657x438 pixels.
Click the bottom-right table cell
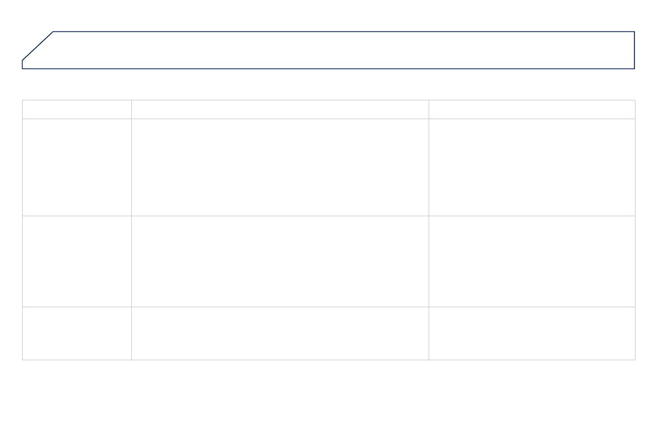coord(532,333)
